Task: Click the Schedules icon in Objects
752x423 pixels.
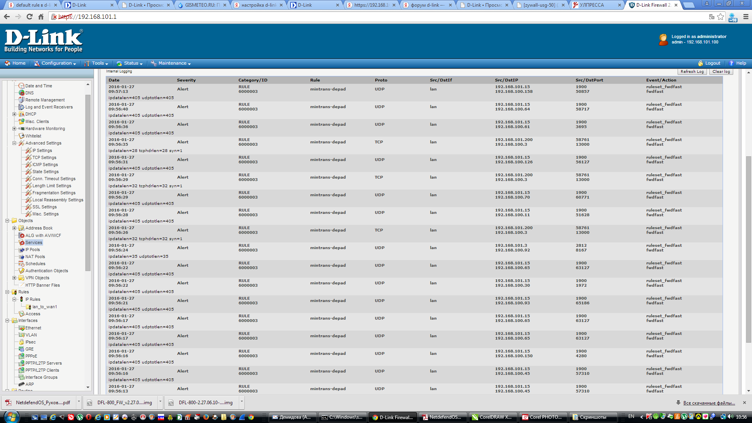Action: 22,264
